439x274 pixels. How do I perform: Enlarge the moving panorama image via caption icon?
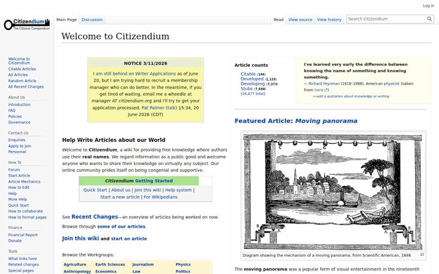click(422, 255)
